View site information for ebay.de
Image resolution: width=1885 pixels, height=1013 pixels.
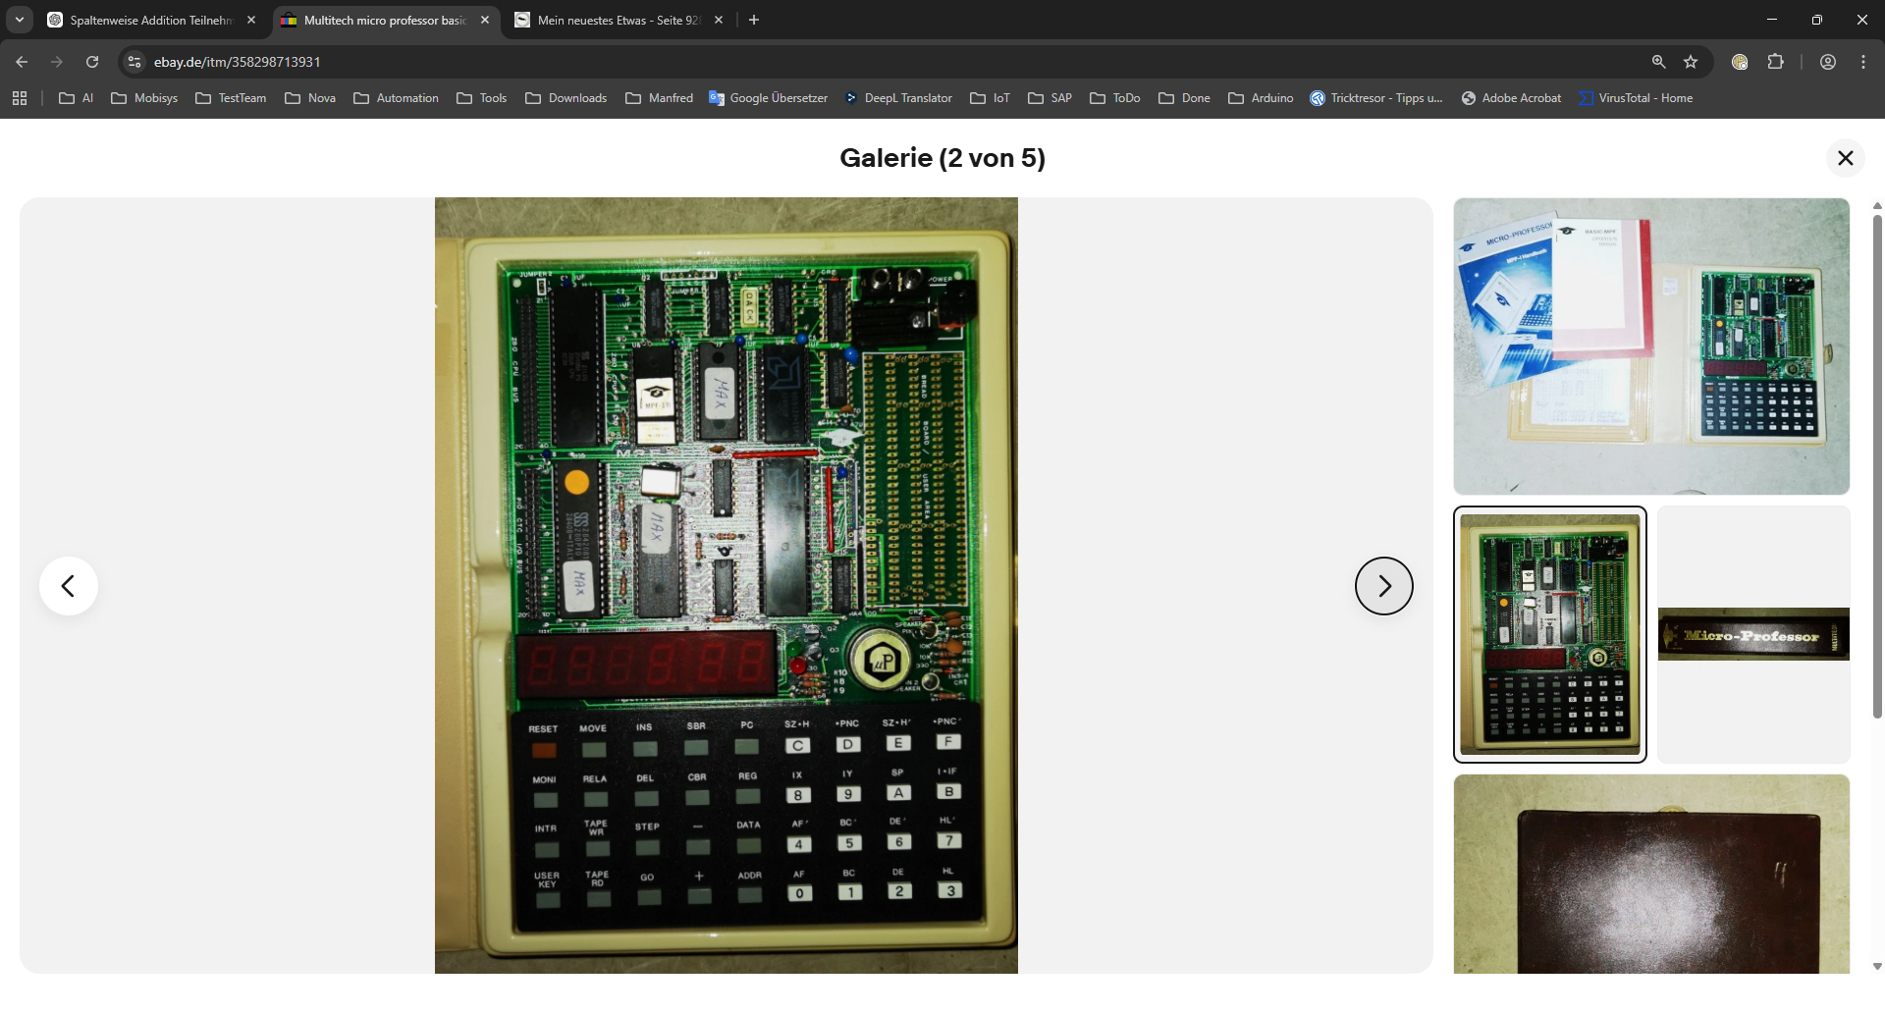pos(135,62)
